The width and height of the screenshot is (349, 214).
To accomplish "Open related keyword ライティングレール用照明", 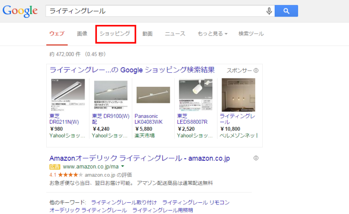I will pos(163,210).
